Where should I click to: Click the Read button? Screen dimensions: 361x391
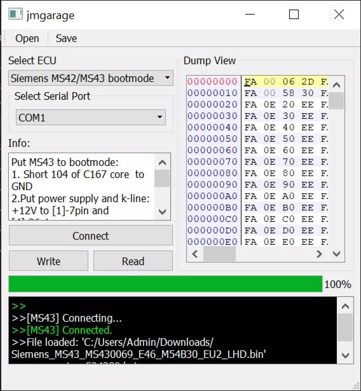(133, 261)
